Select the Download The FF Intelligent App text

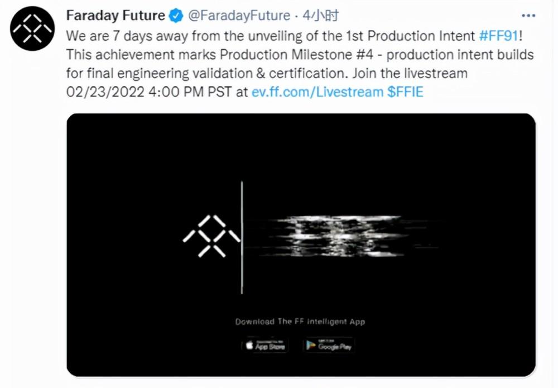(x=300, y=322)
